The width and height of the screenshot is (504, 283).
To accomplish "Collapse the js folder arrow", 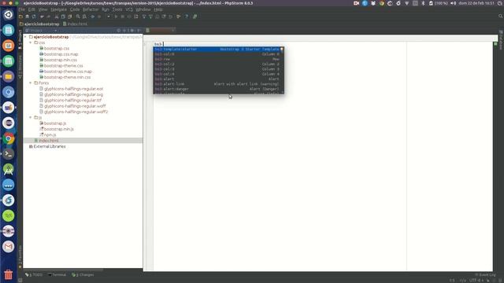I will coord(31,118).
